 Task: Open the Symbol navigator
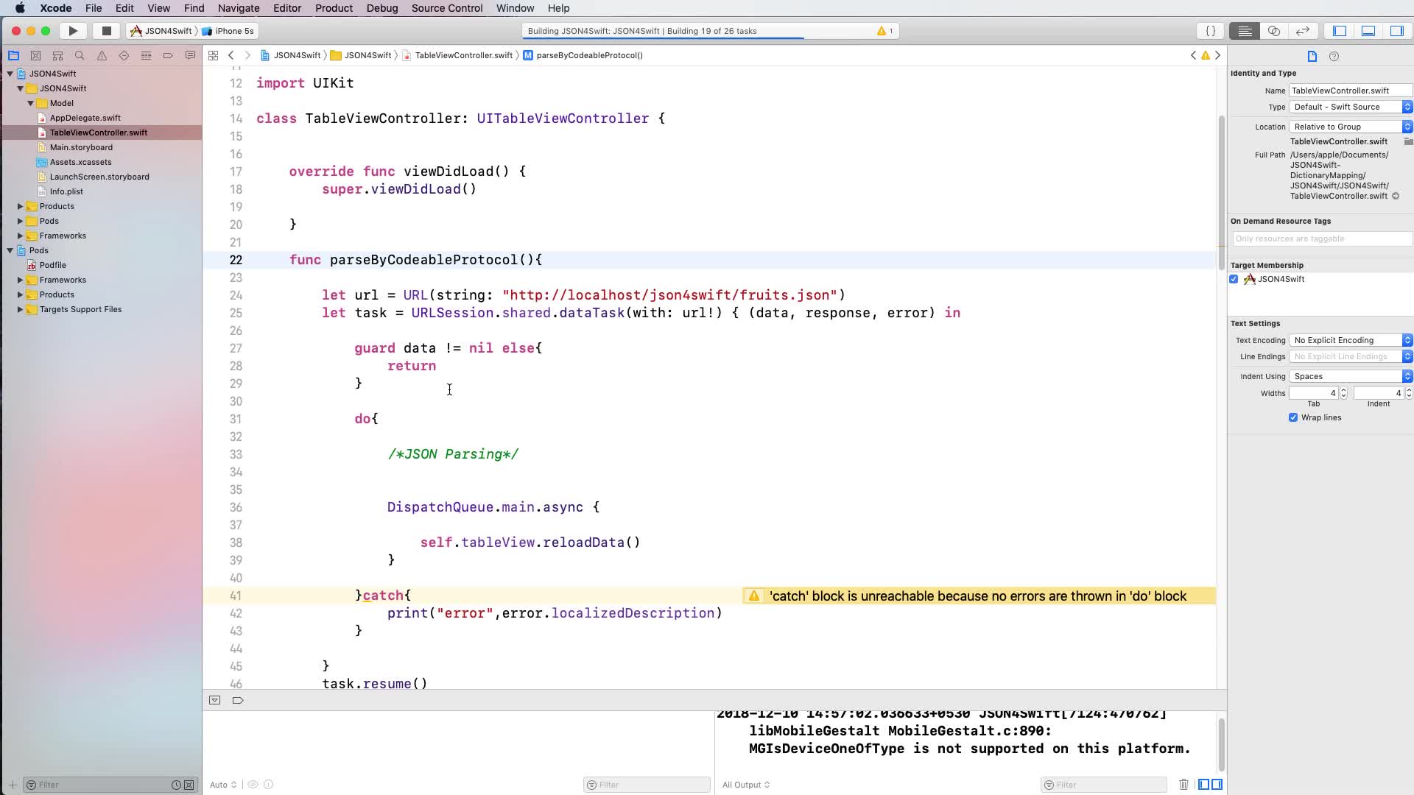57,55
